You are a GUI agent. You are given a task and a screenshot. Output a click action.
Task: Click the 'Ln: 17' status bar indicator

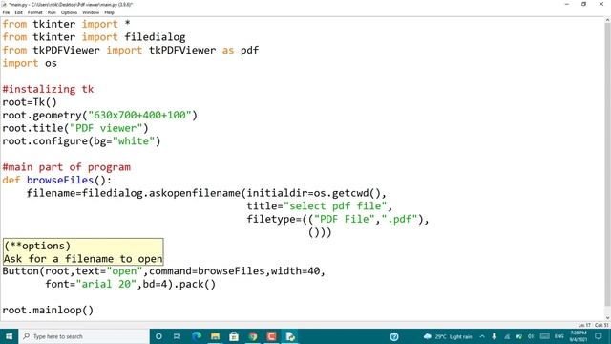click(584, 325)
